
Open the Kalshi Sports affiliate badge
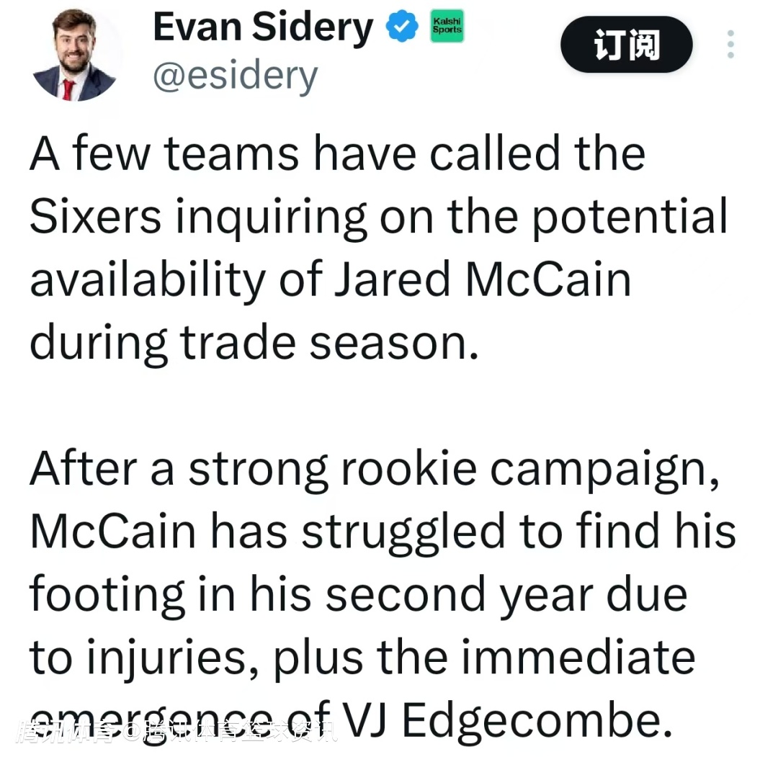(447, 29)
